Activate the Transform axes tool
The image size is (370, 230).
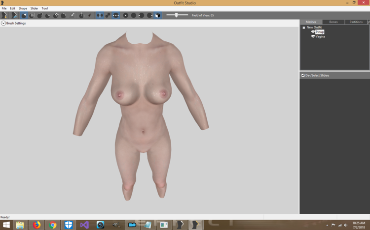[x=81, y=15]
